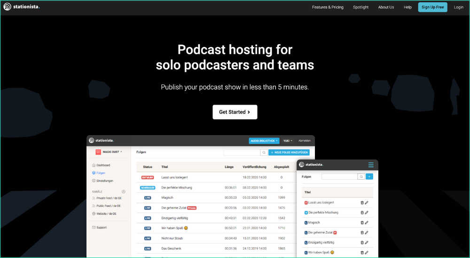
Task: Click the 18.02.2020 14:00 publish date
Action: (x=254, y=177)
